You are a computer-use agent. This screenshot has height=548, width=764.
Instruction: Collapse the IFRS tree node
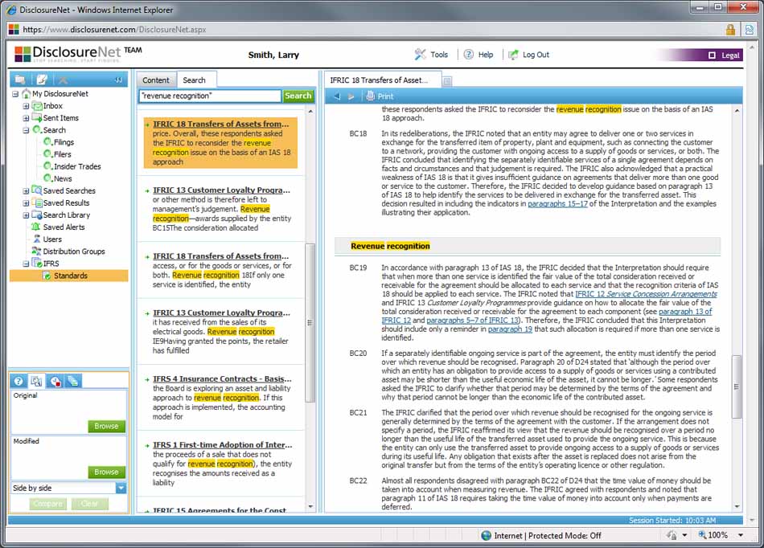pos(26,264)
